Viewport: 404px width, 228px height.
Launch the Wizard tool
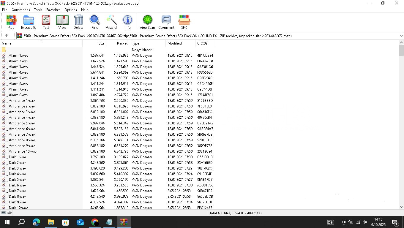click(111, 22)
